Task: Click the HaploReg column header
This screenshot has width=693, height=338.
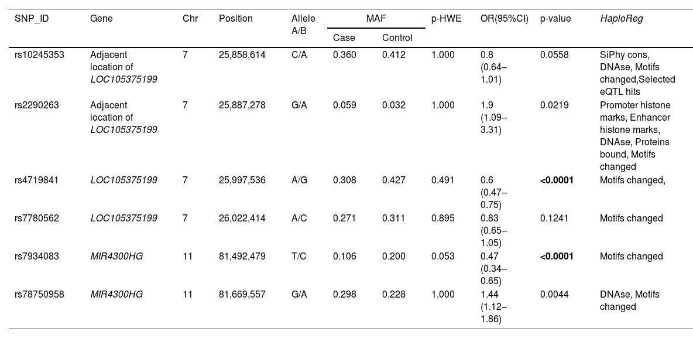Action: click(622, 19)
